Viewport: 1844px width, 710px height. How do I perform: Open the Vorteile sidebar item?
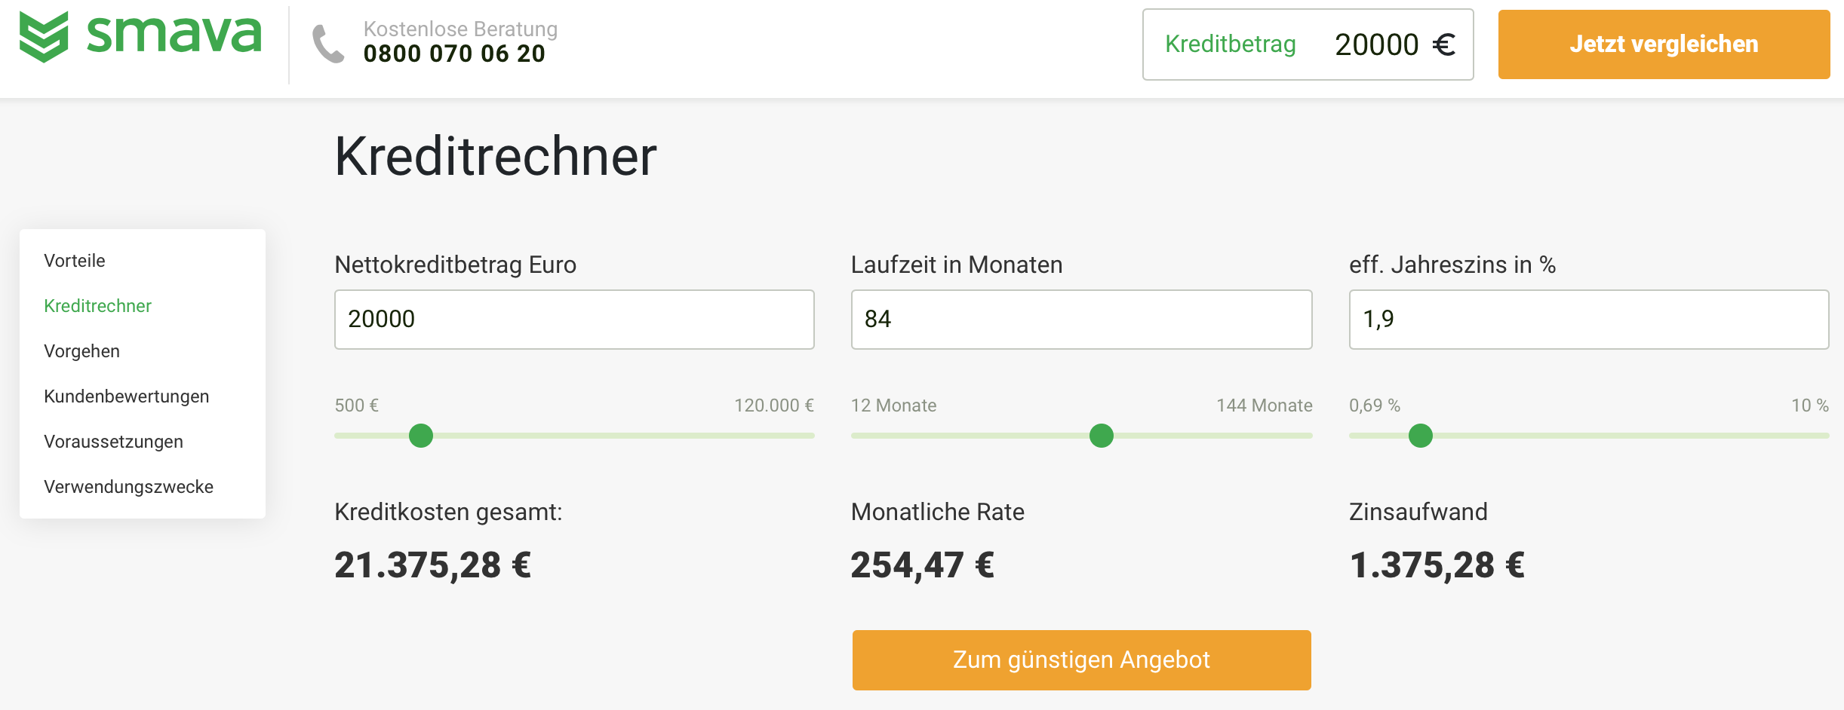coord(75,261)
